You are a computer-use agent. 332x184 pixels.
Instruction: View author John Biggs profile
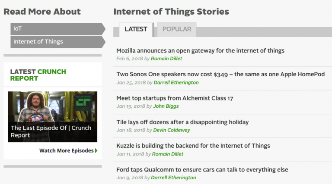tap(166, 106)
